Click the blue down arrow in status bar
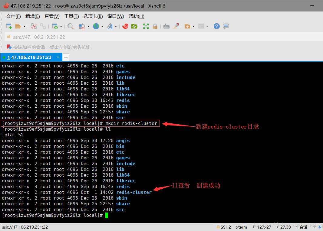Image resolution: width=323 pixels, height=231 pixels. 319,227
